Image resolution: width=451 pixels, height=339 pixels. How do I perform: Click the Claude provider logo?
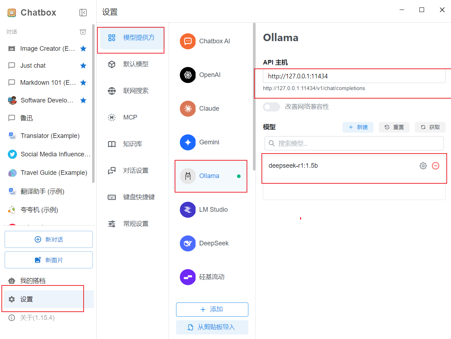tap(188, 109)
